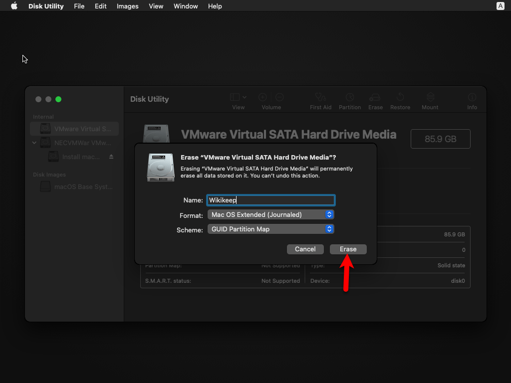511x383 pixels.
Task: Open the Scheme dropdown
Action: (x=271, y=229)
